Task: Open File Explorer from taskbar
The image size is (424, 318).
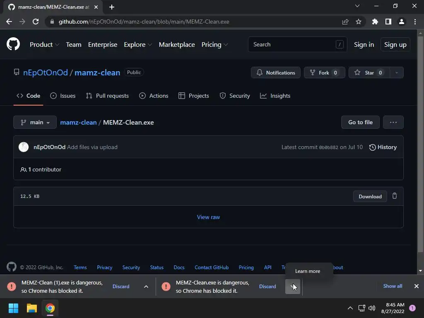Action: pyautogui.click(x=31, y=308)
